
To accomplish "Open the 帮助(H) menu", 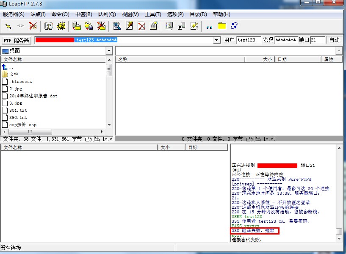I will (221, 14).
